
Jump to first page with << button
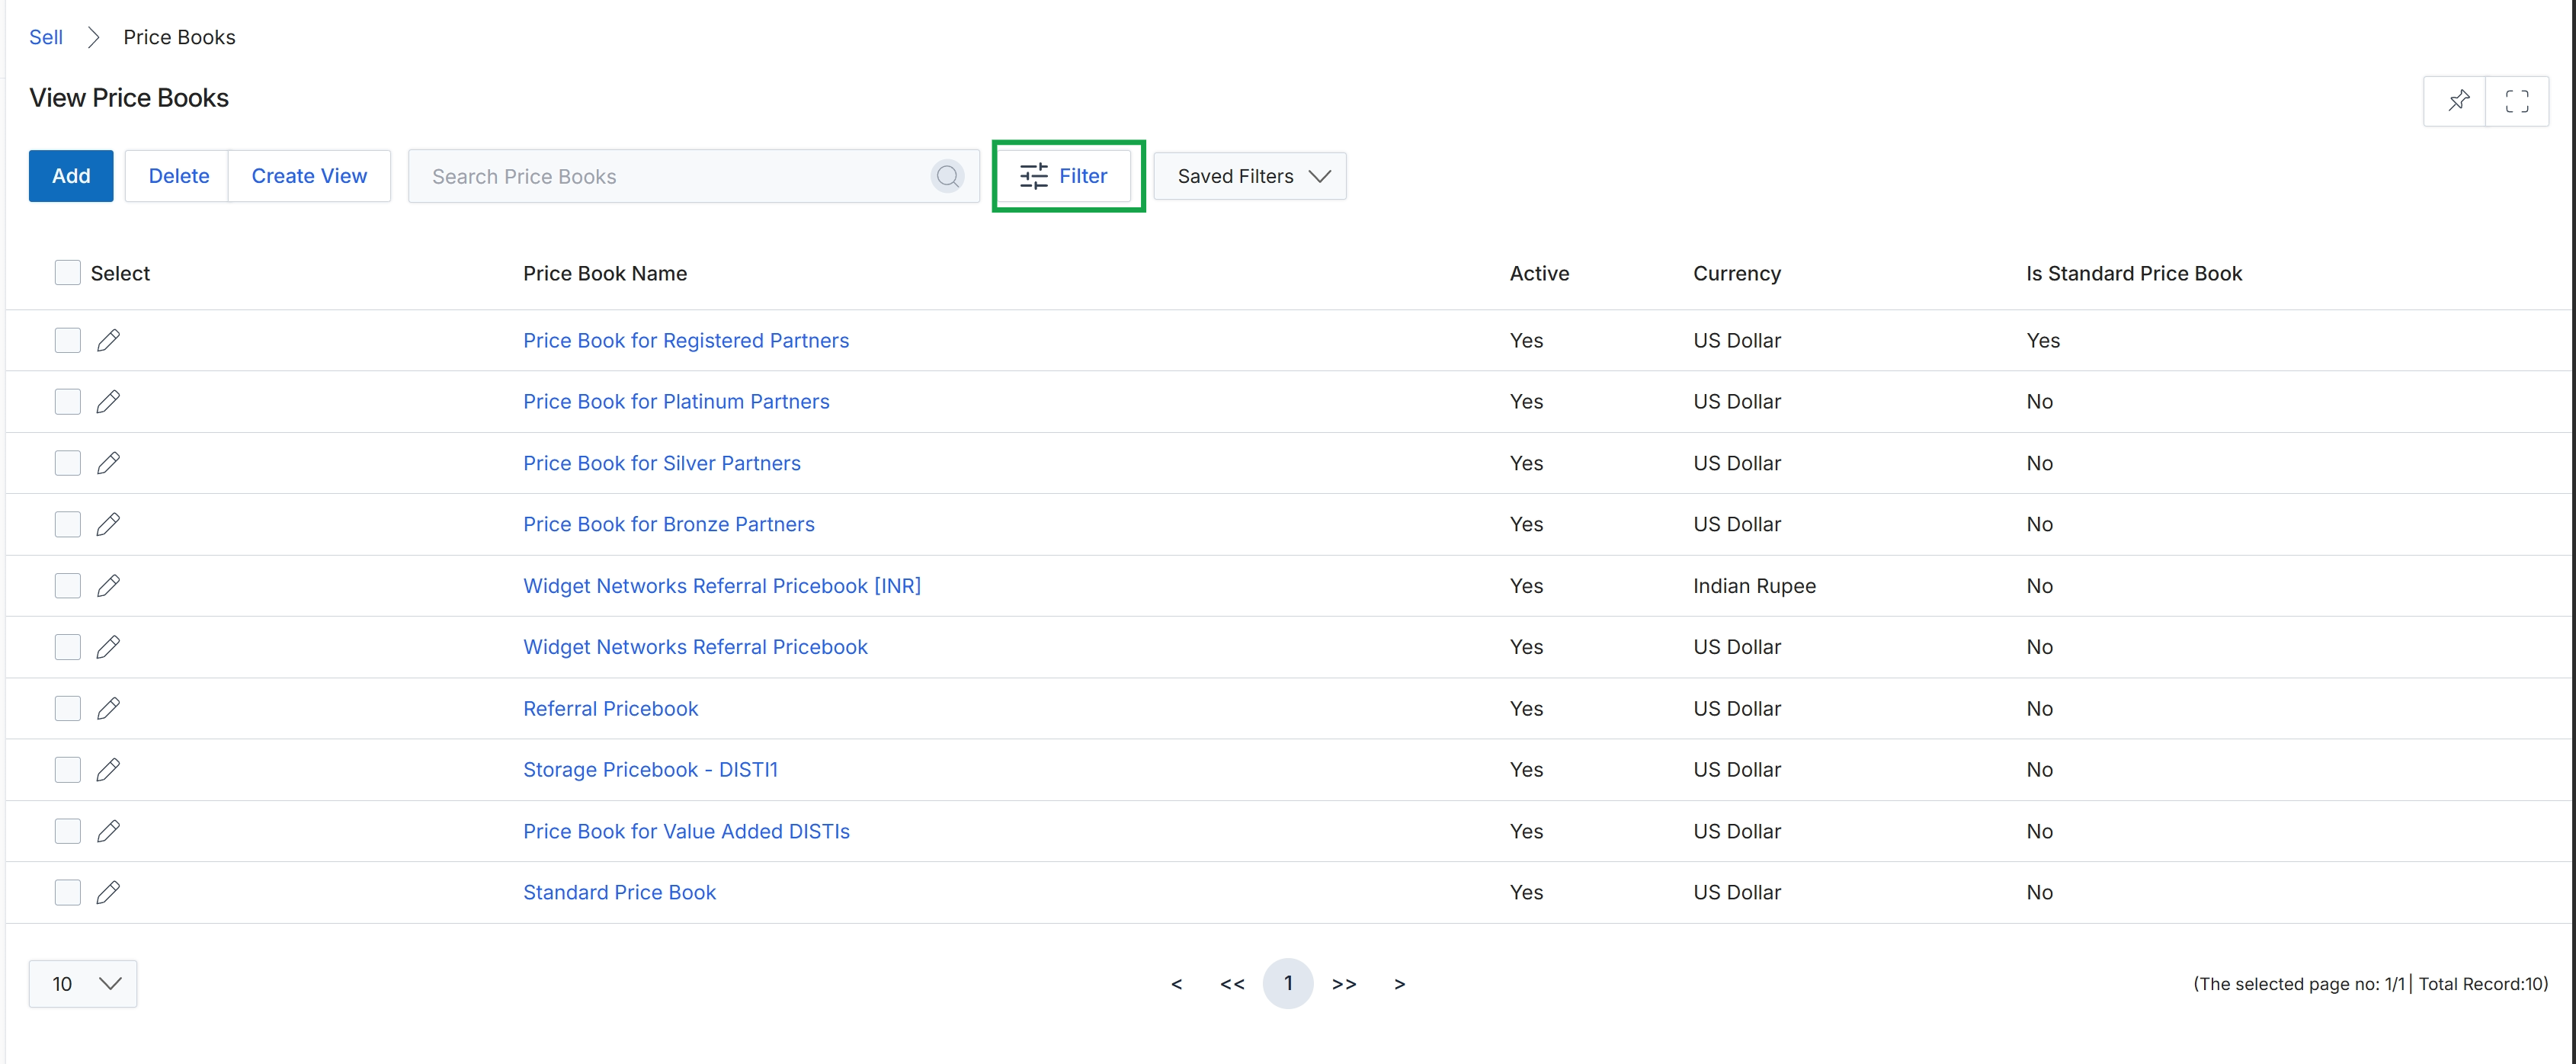pos(1232,984)
